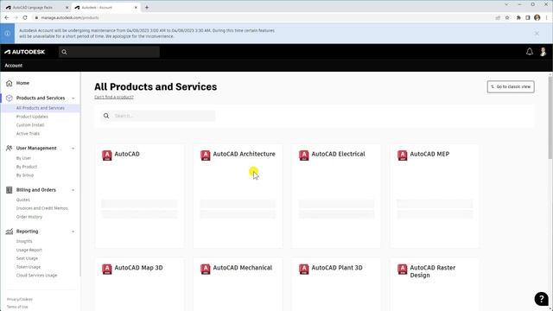Open Invoices and Credit Memos

point(42,208)
